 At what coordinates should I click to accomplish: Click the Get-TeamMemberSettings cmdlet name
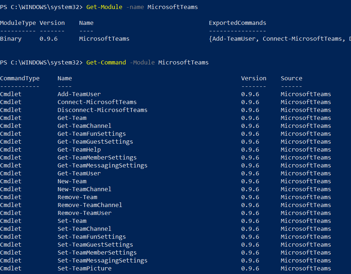pos(97,158)
